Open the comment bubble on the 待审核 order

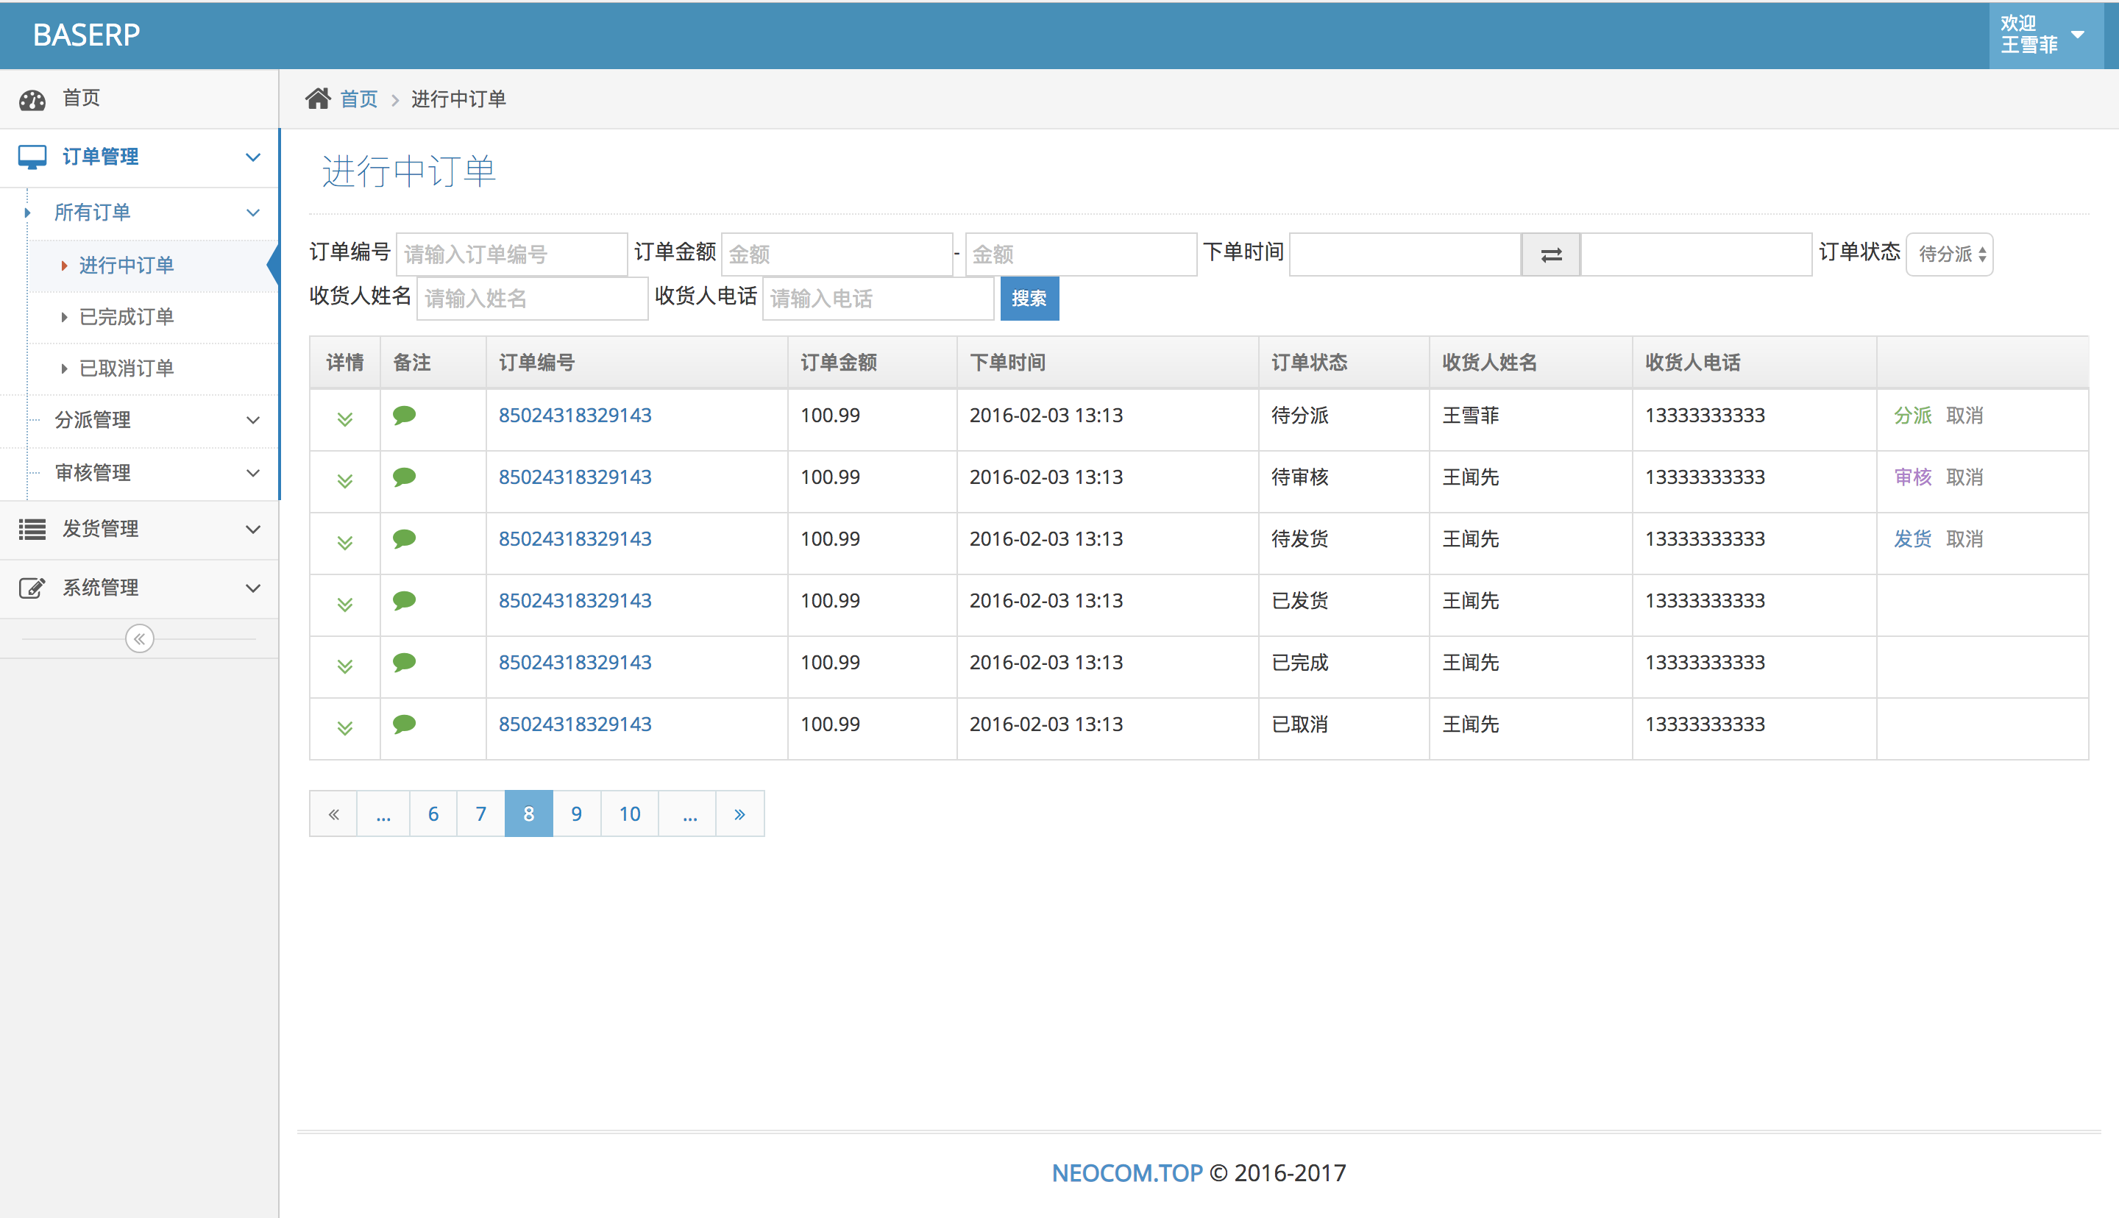(405, 477)
